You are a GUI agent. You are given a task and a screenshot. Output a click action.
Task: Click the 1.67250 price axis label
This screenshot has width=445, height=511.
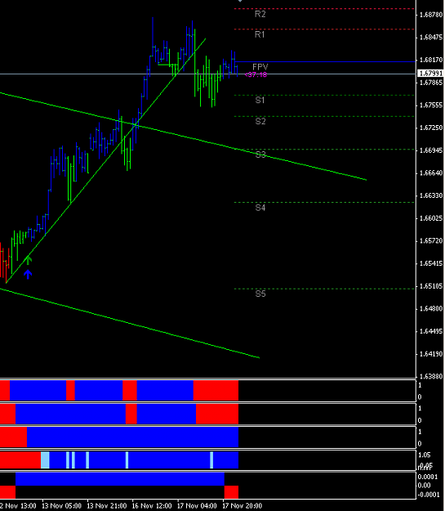click(x=431, y=128)
